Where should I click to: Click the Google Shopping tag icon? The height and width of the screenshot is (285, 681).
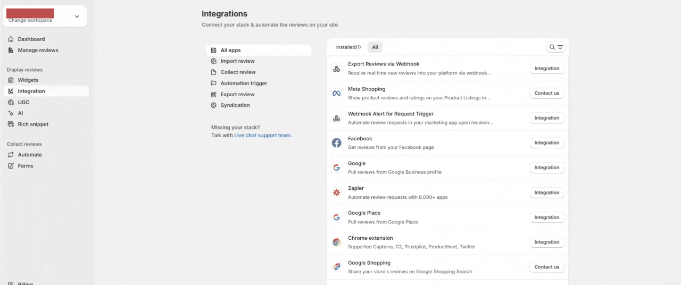336,267
